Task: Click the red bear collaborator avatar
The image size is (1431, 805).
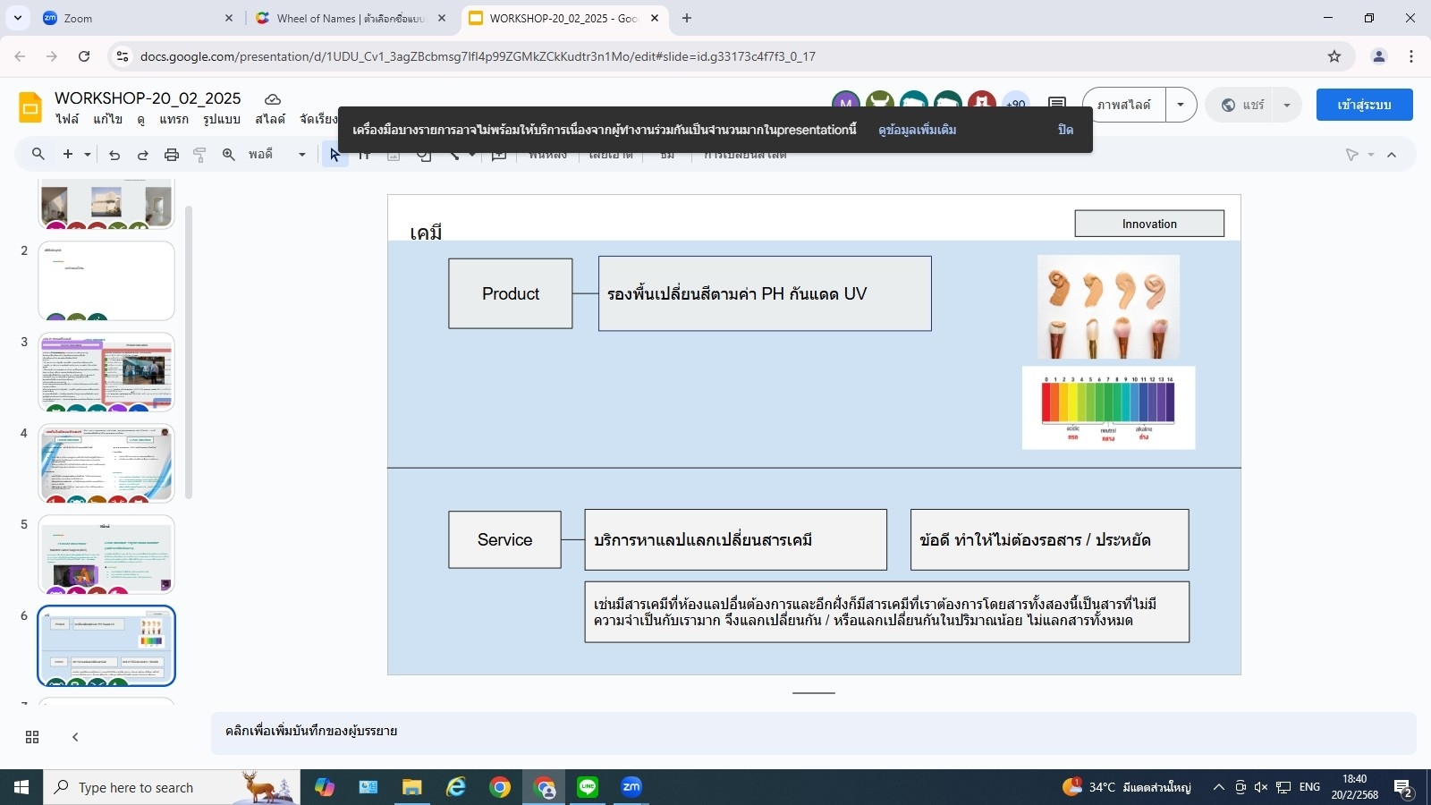Action: coord(982,100)
